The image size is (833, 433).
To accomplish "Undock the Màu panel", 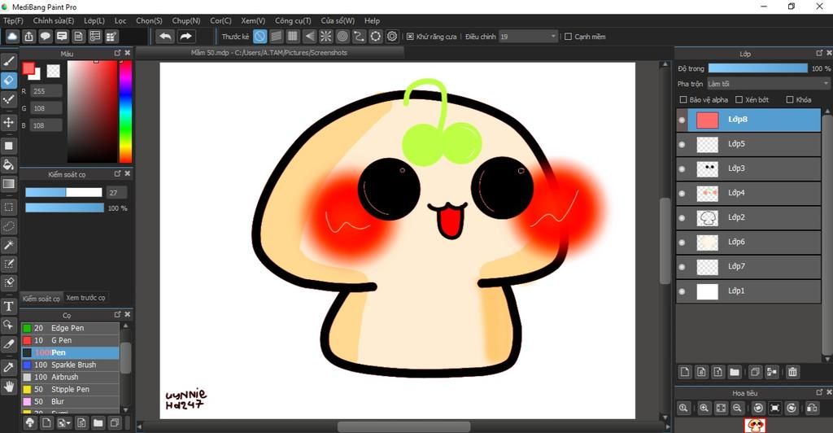I will click(117, 53).
